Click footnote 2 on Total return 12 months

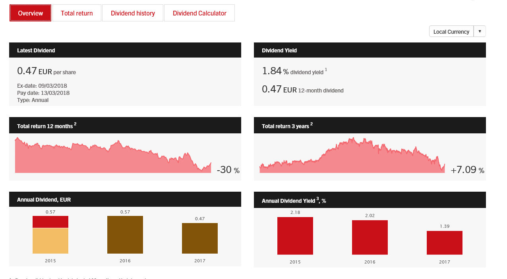pyautogui.click(x=75, y=124)
